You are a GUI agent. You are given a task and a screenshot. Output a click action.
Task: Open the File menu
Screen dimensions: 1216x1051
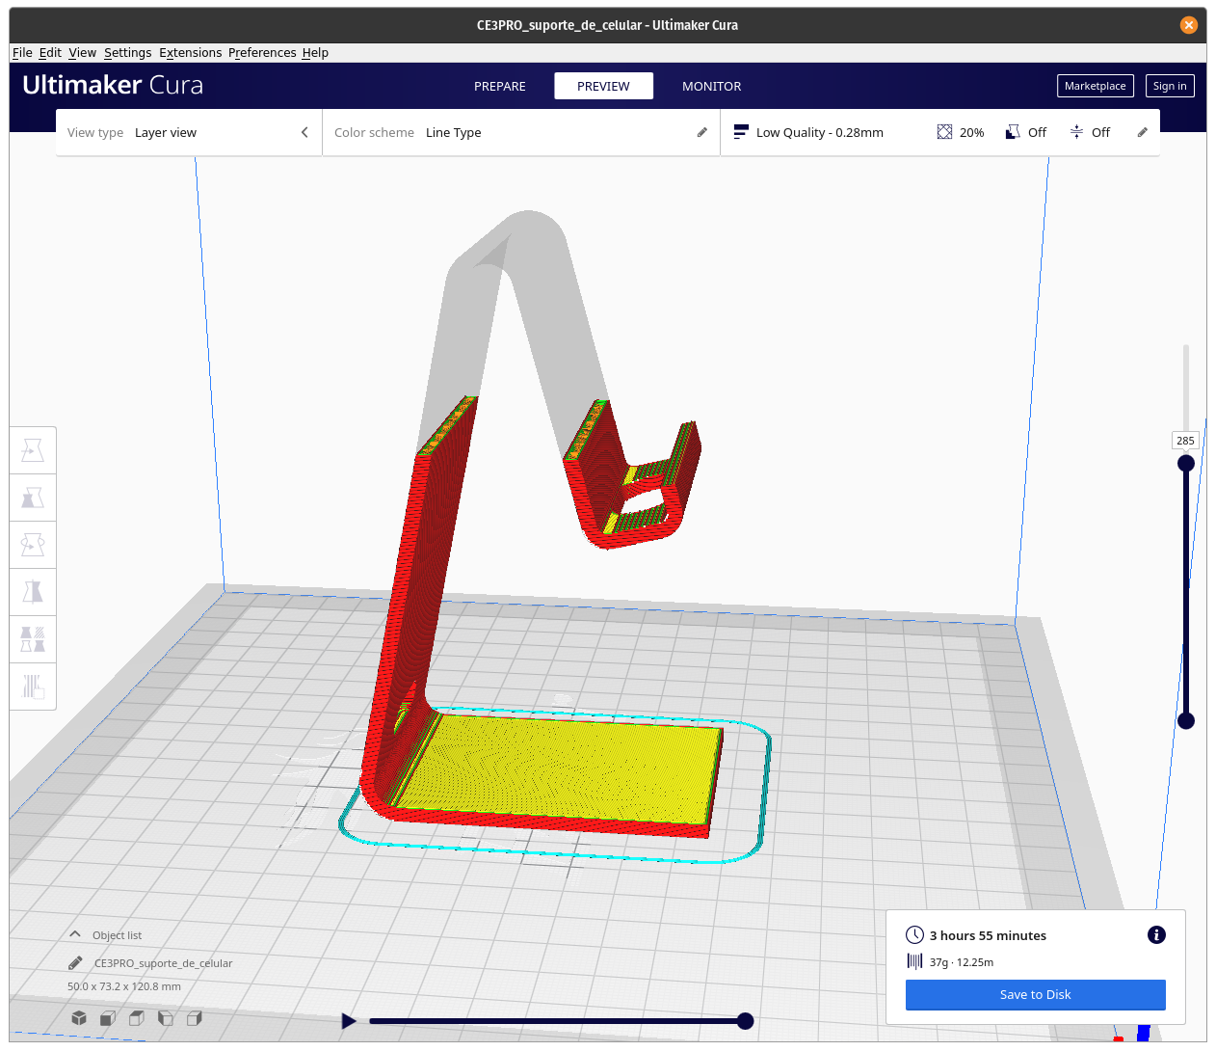click(22, 53)
